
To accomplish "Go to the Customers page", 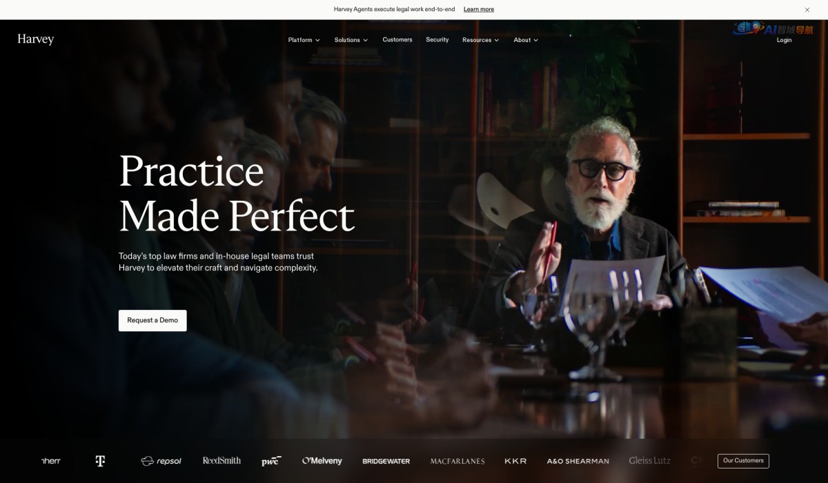I will click(x=397, y=40).
